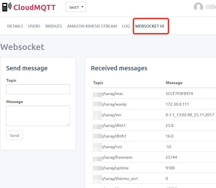Select the Amazon Kinesis Stream tab
The height and width of the screenshot is (188, 216).
[x=92, y=26]
